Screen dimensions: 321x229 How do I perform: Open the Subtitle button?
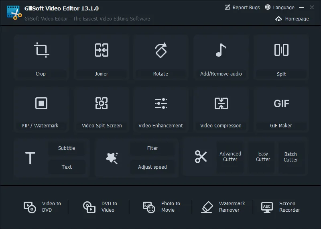(x=67, y=148)
